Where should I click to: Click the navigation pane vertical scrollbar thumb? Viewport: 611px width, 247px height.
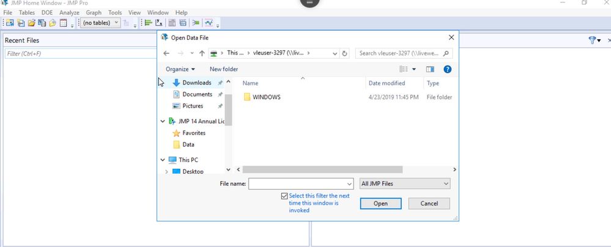coord(228,110)
